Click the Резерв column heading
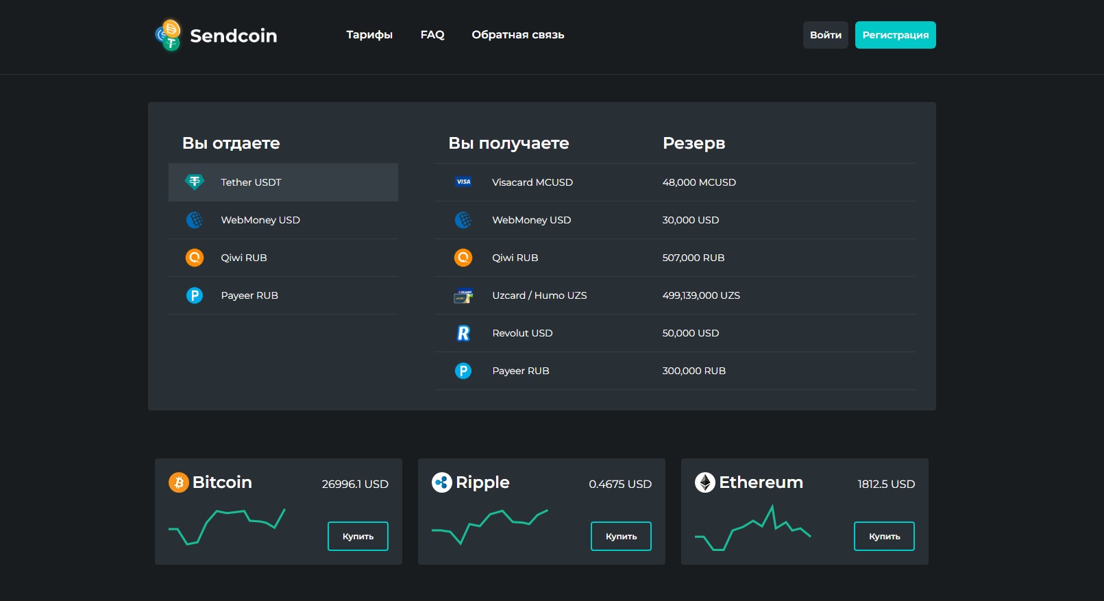Viewport: 1104px width, 601px height. click(694, 143)
